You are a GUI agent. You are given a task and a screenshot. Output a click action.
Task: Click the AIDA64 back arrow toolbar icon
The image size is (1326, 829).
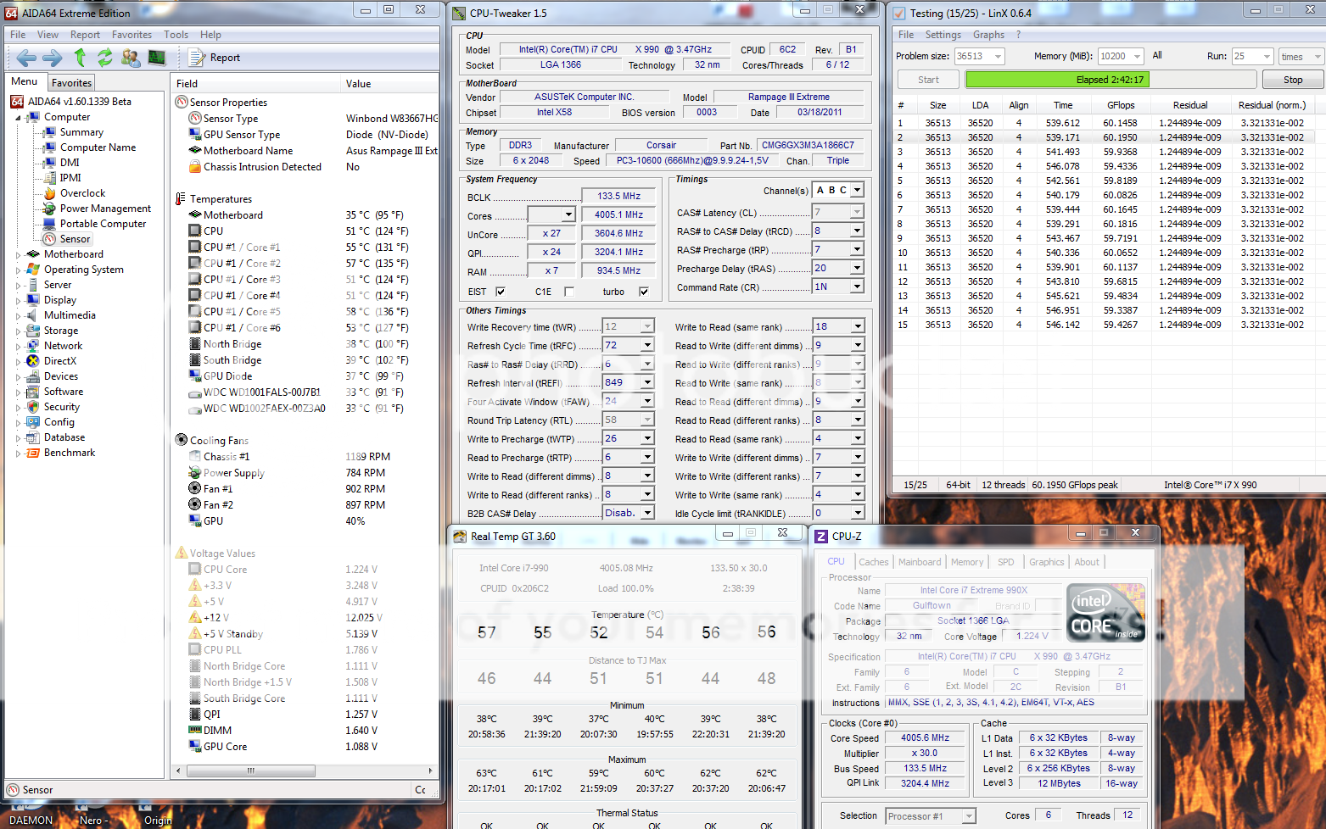click(27, 58)
